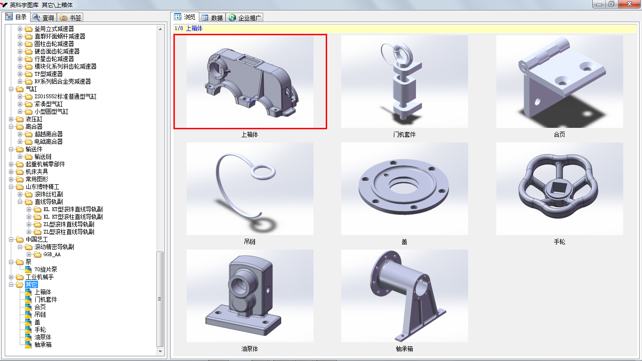Click the 气缸 folder icon
The image size is (642, 361).
[20, 89]
